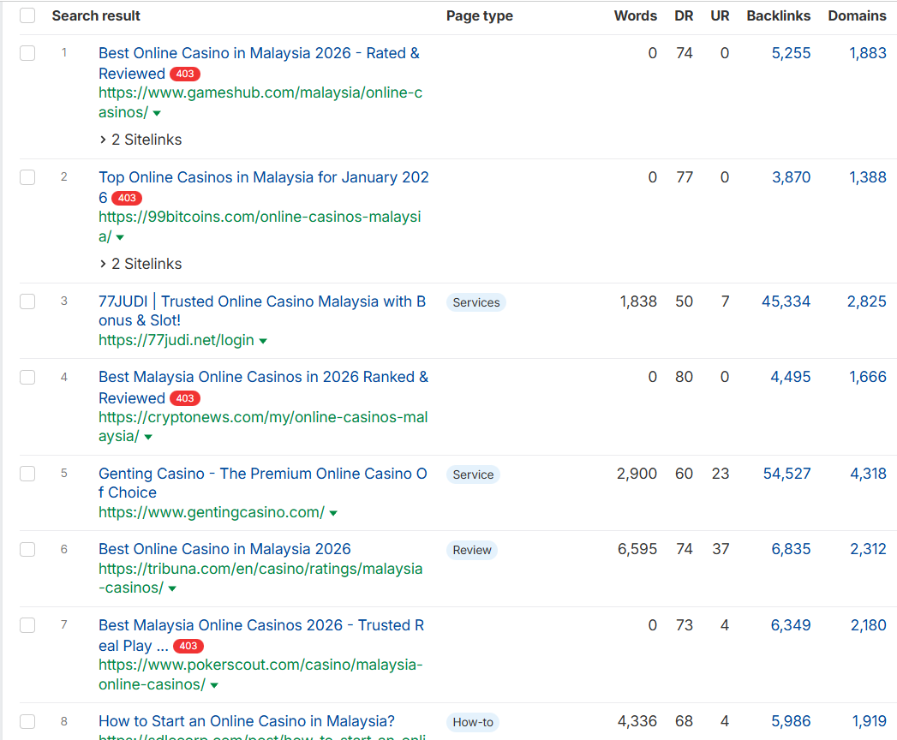Viewport: 897px width, 740px height.
Task: Click the Review page type tag for tribuna
Action: coord(472,550)
